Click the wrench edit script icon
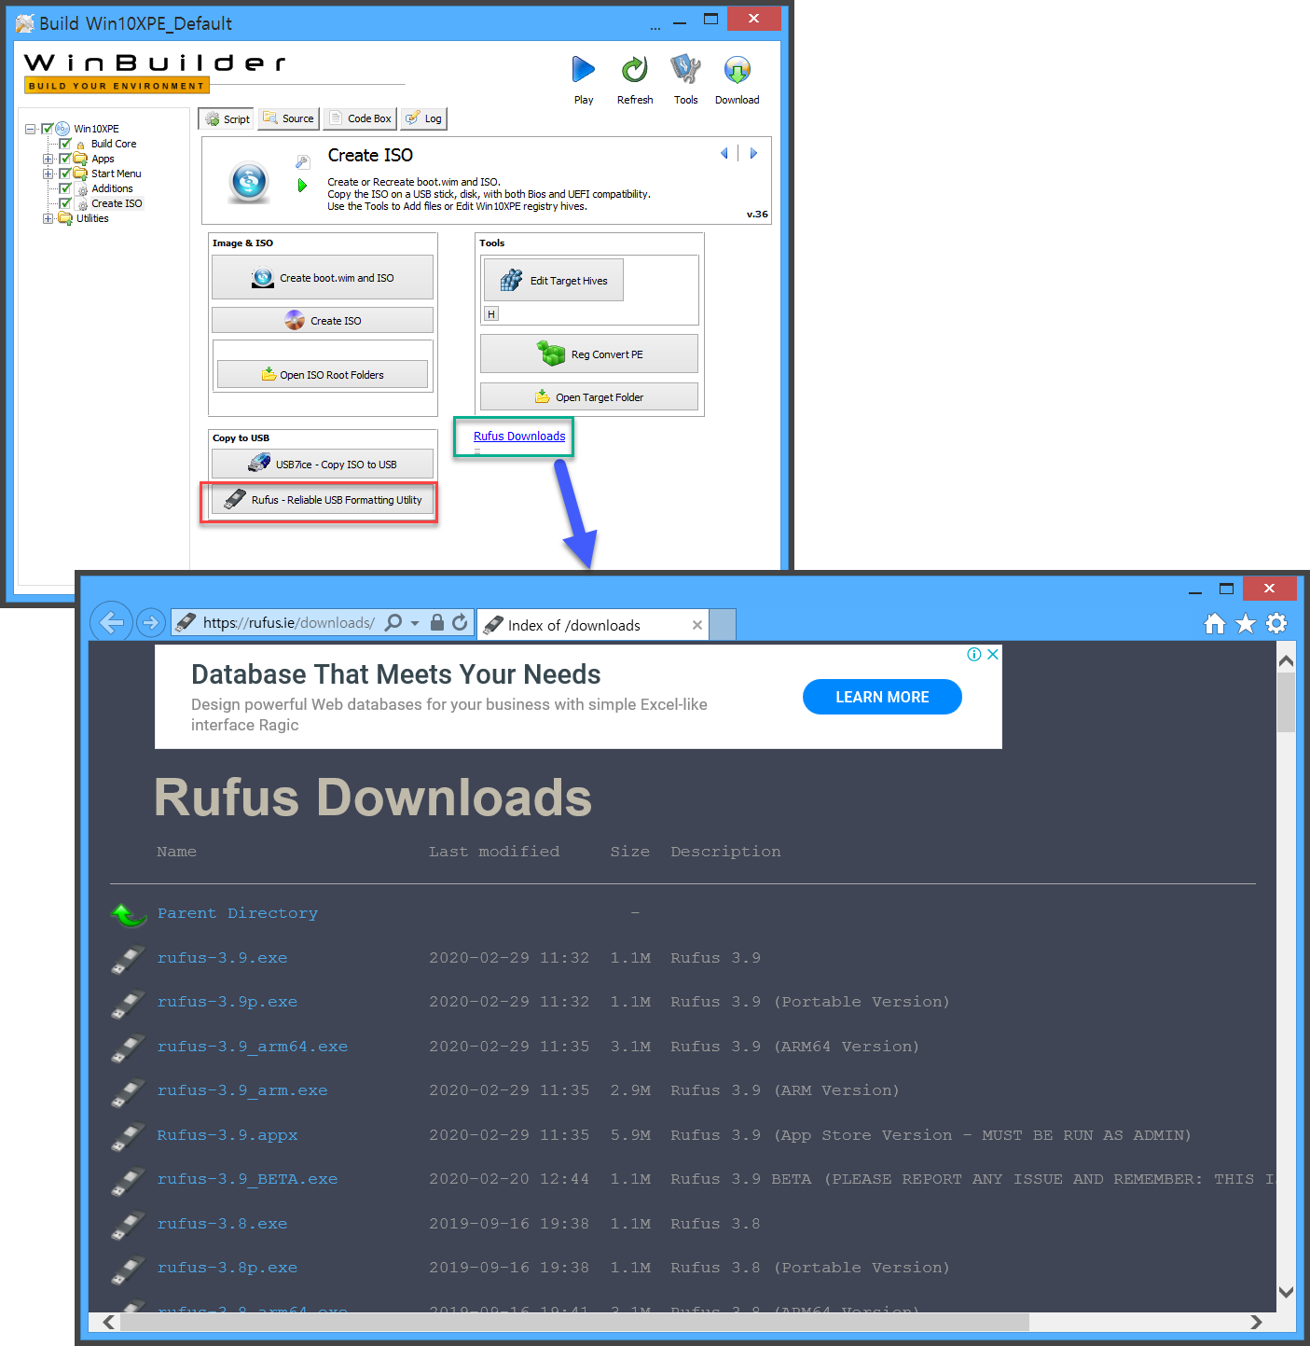Viewport: 1310px width, 1346px height. (x=302, y=162)
